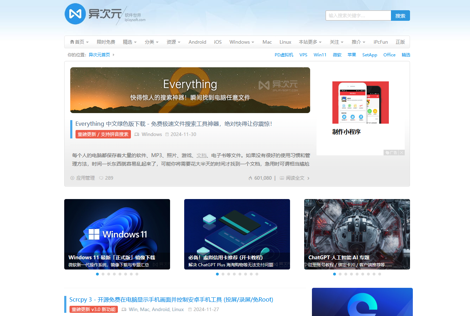Image resolution: width=470 pixels, height=316 pixels.
Task: Click the 重磅更新 / 支持拼音搜索 tag
Action: [x=103, y=134]
